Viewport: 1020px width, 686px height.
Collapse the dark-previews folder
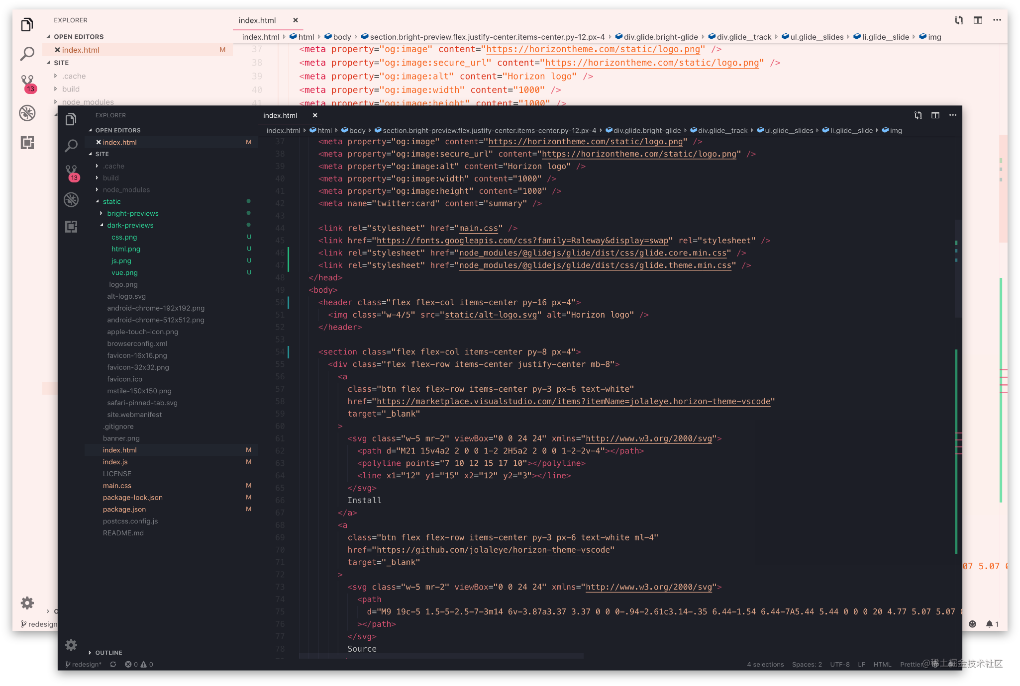pos(130,225)
